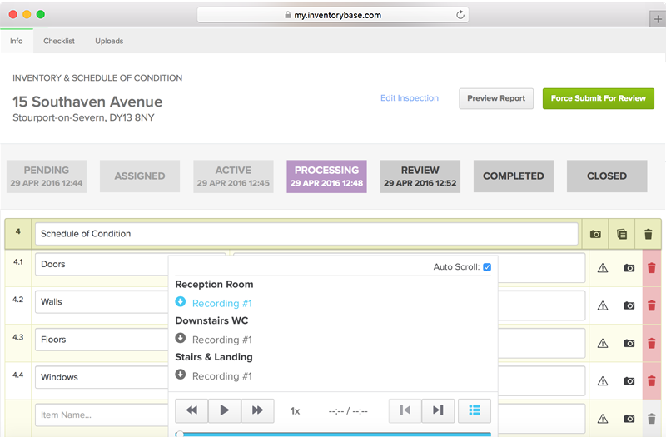Add photo to Schedule of Condition section

595,234
